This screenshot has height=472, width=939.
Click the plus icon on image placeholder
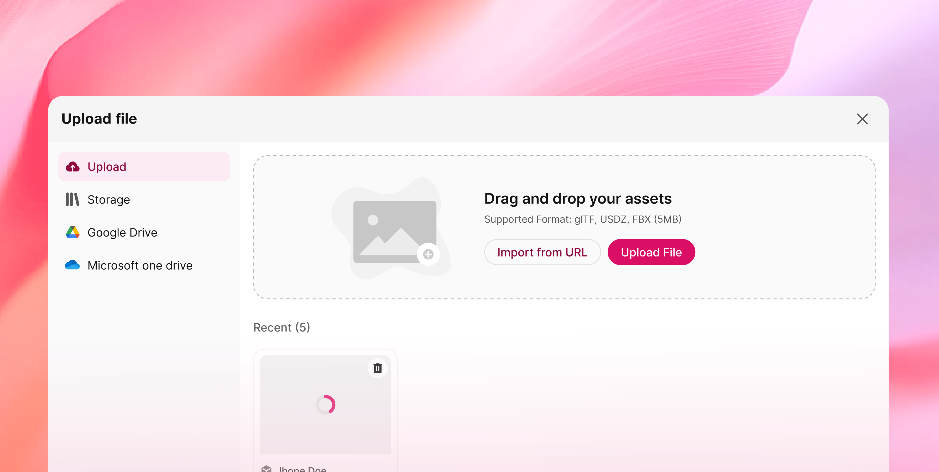pyautogui.click(x=428, y=254)
